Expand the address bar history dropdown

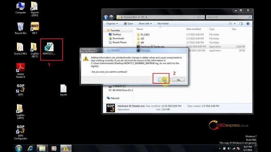pos(198,17)
